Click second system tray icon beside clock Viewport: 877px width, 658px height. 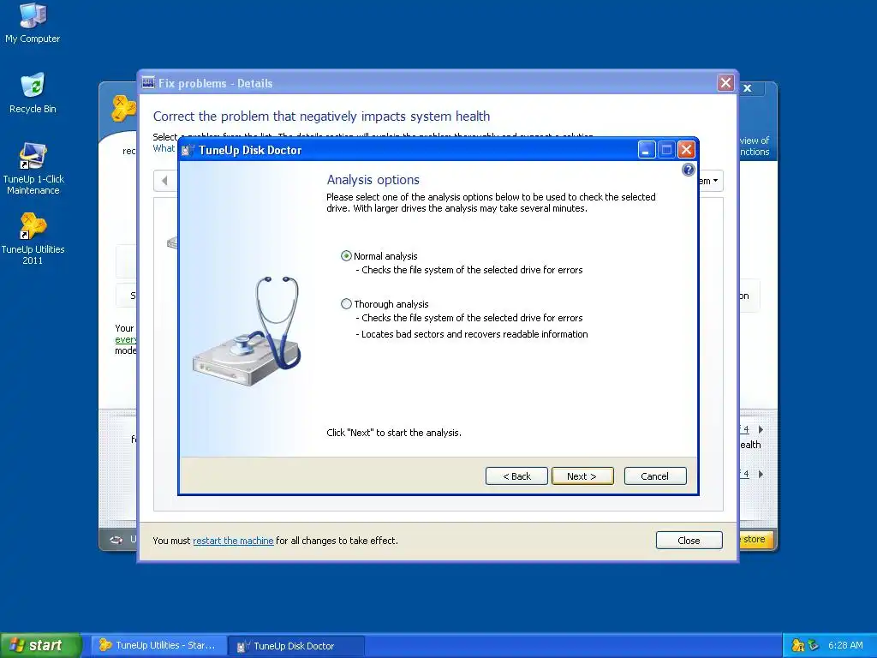[814, 646]
